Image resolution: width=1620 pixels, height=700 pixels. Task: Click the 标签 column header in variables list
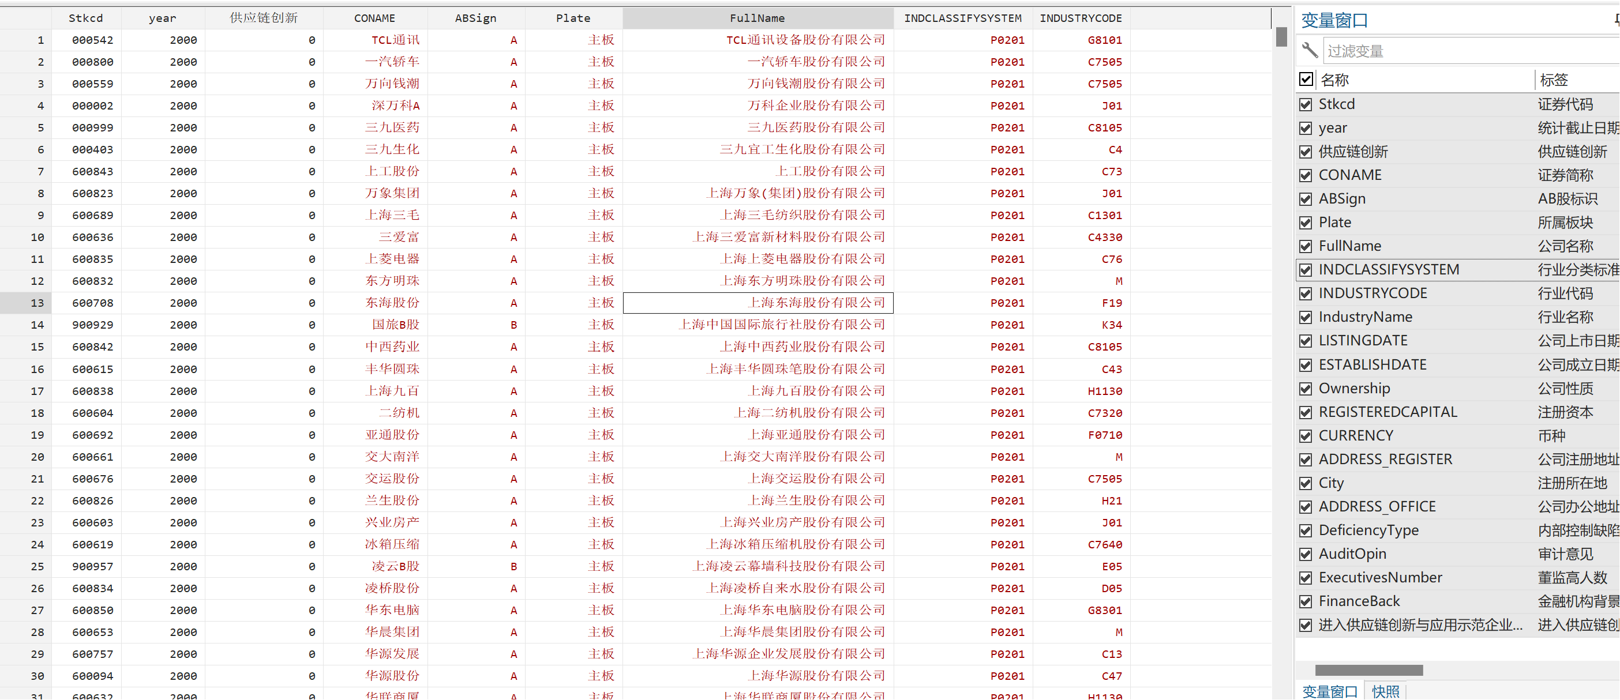(x=1554, y=80)
